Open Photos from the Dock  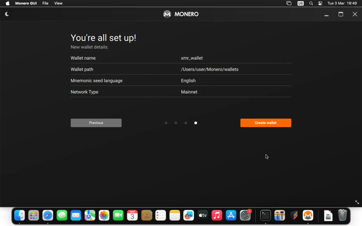104,215
